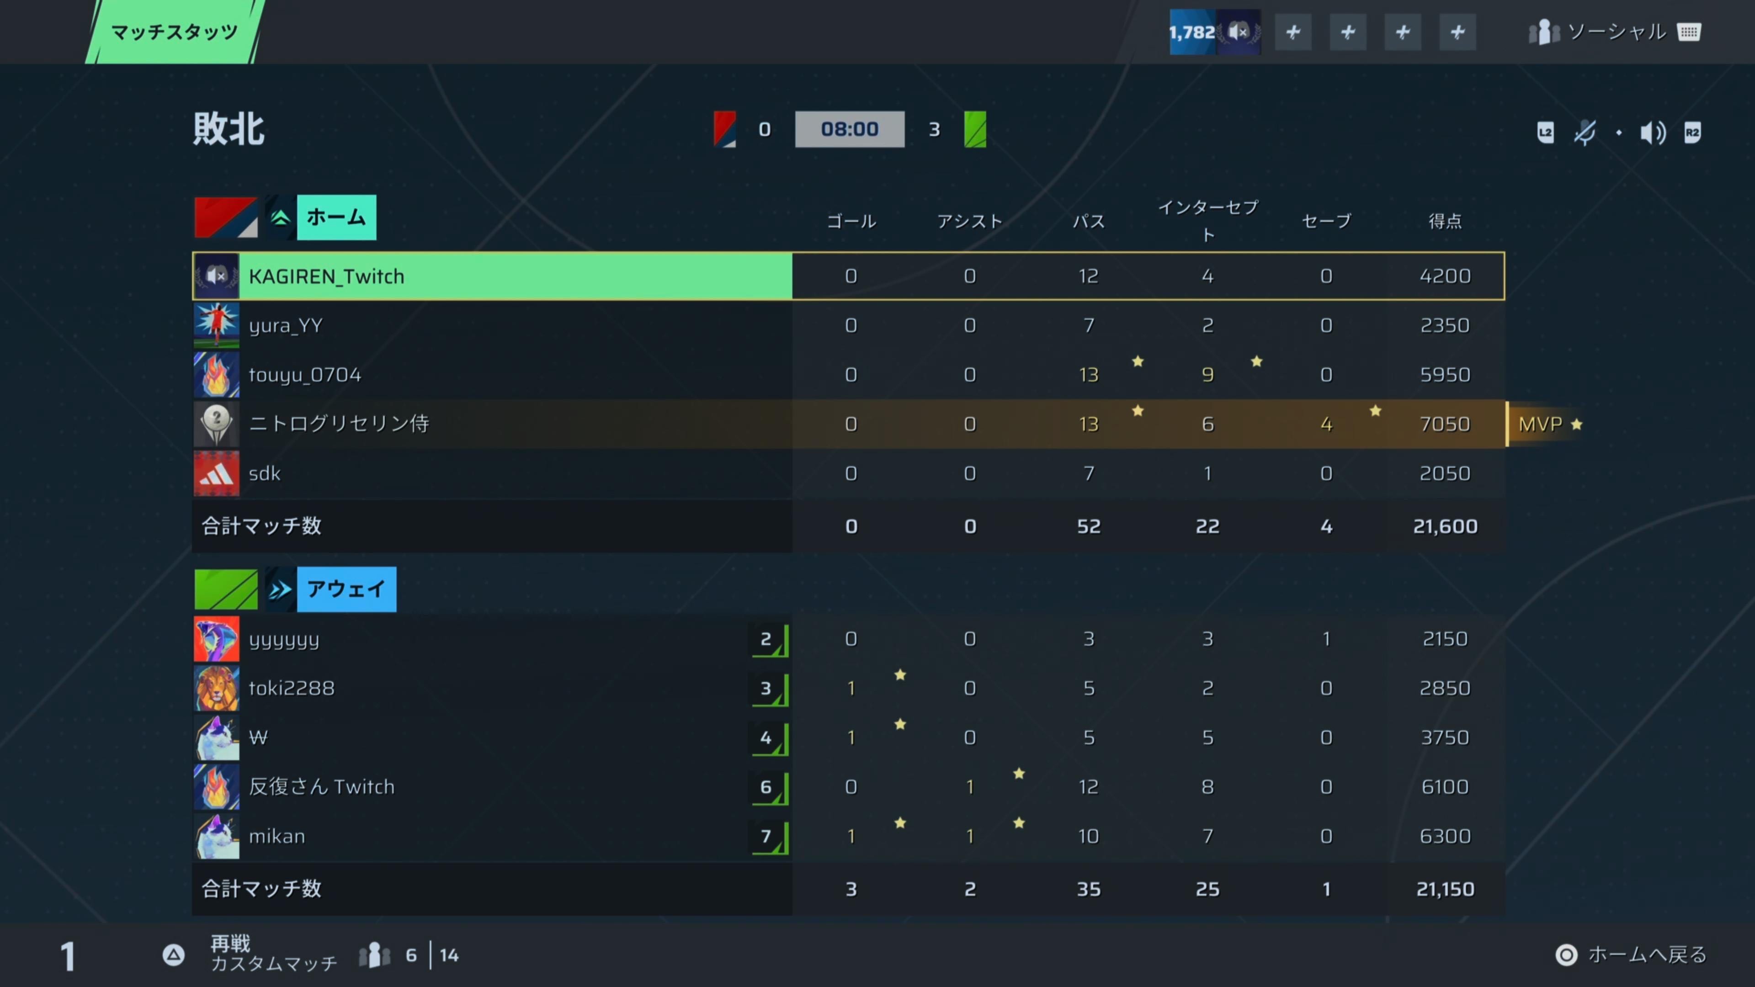Click the L2 button icon
The image size is (1755, 987).
pos(1546,132)
